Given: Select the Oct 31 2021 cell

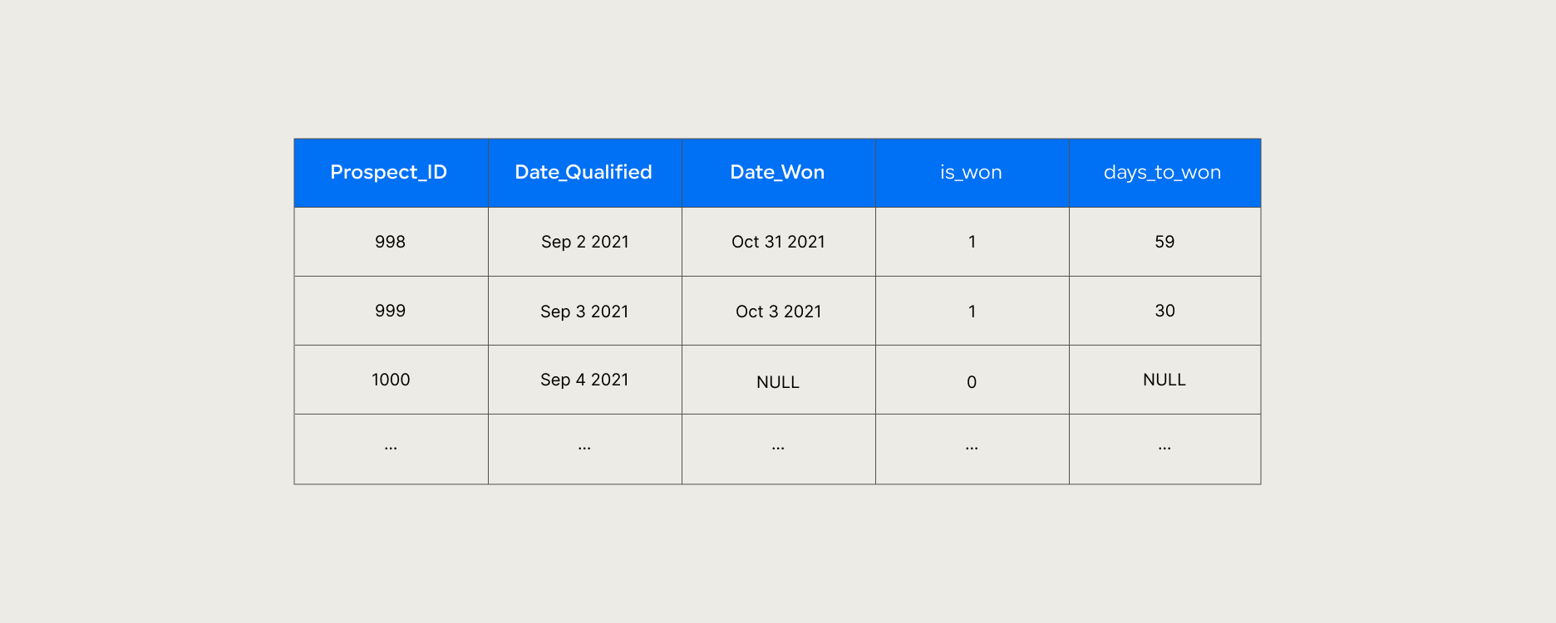Looking at the screenshot, I should point(778,242).
